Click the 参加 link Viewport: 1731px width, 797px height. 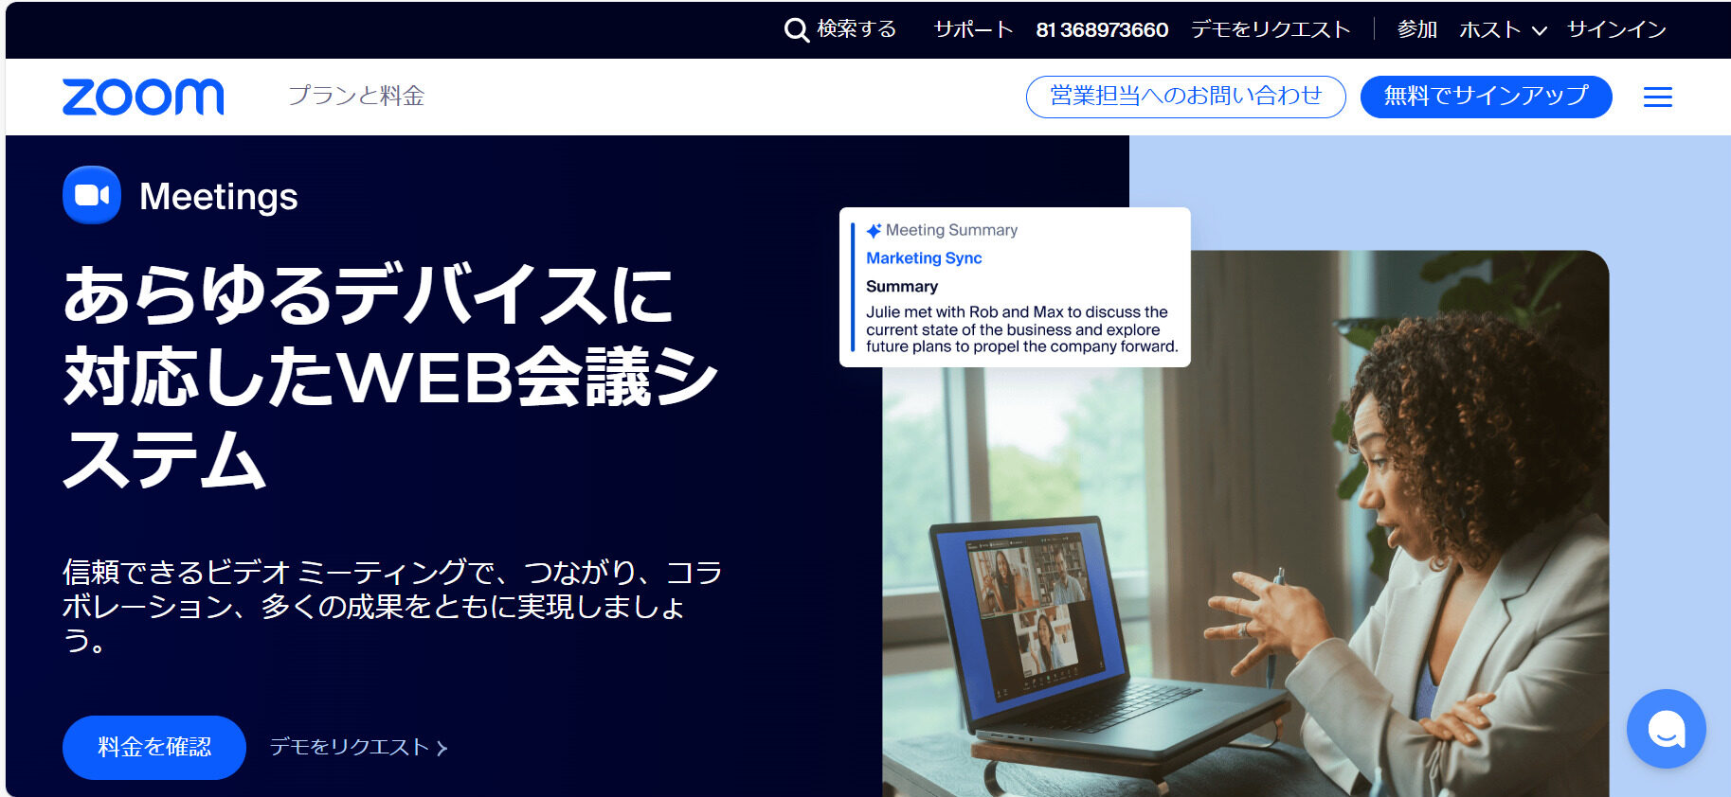point(1417,30)
